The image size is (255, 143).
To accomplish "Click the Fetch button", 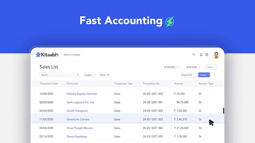I will [x=211, y=67].
